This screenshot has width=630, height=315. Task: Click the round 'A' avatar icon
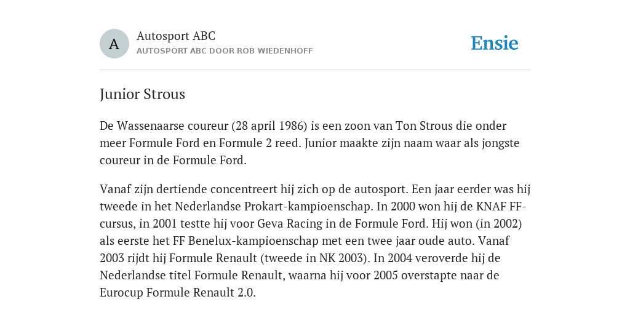coord(114,44)
